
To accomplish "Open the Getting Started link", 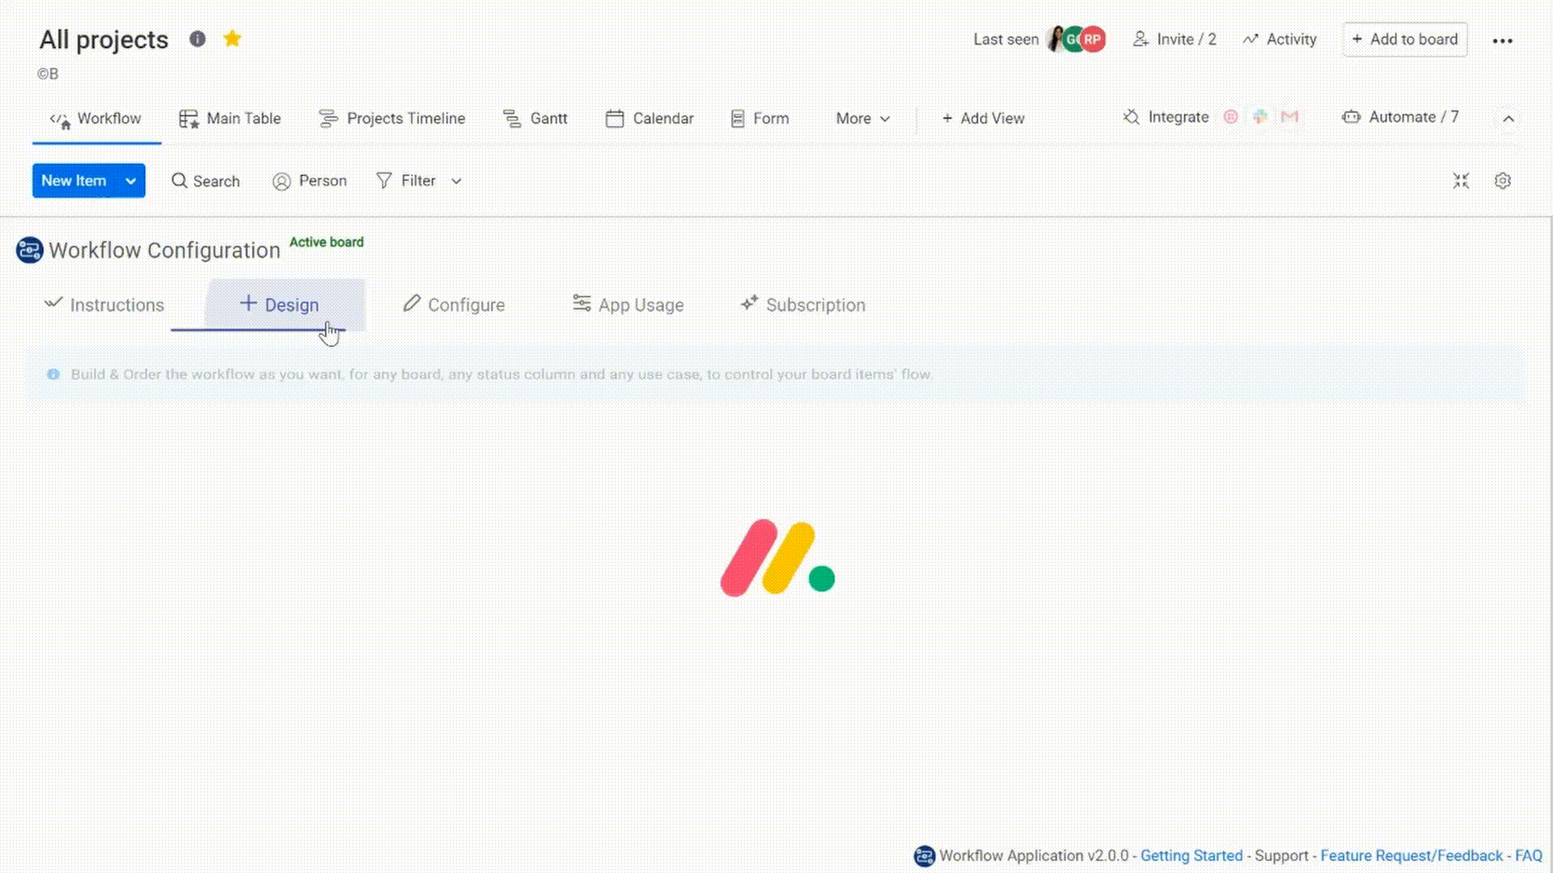I will click(1191, 855).
